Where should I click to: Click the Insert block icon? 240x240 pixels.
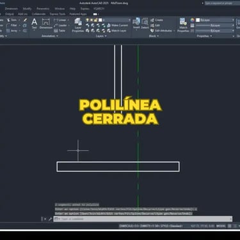136,24
